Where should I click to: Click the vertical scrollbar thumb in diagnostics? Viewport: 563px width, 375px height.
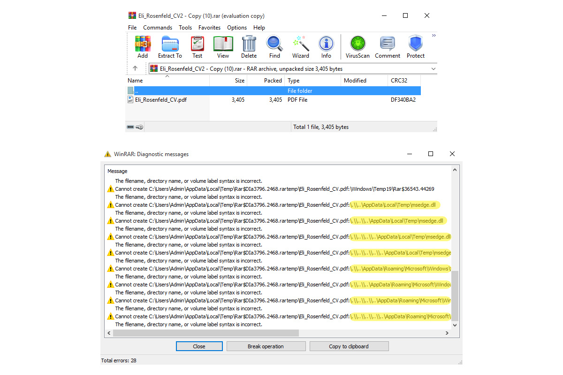coord(455,296)
